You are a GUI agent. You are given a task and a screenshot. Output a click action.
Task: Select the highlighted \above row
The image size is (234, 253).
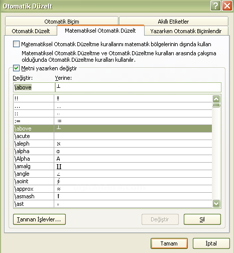pos(113,129)
